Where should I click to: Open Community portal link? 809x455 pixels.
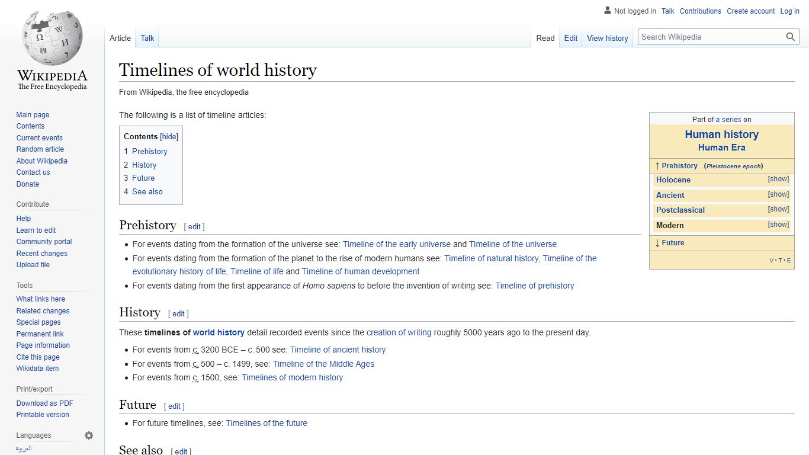[x=44, y=242]
